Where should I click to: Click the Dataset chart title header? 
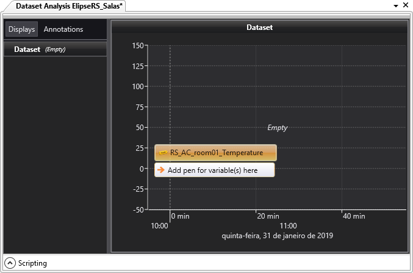pyautogui.click(x=259, y=27)
